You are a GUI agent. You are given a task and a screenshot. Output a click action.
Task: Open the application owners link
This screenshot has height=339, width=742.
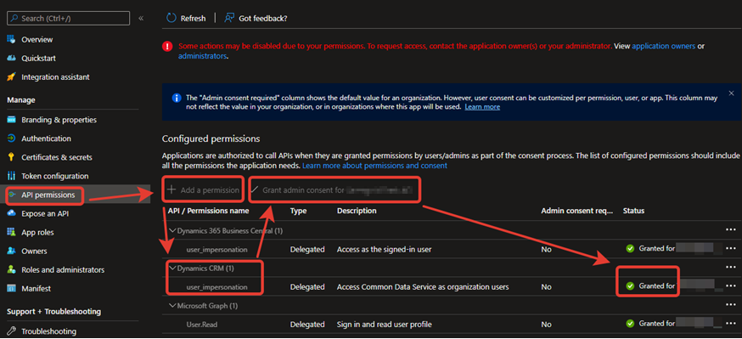663,47
